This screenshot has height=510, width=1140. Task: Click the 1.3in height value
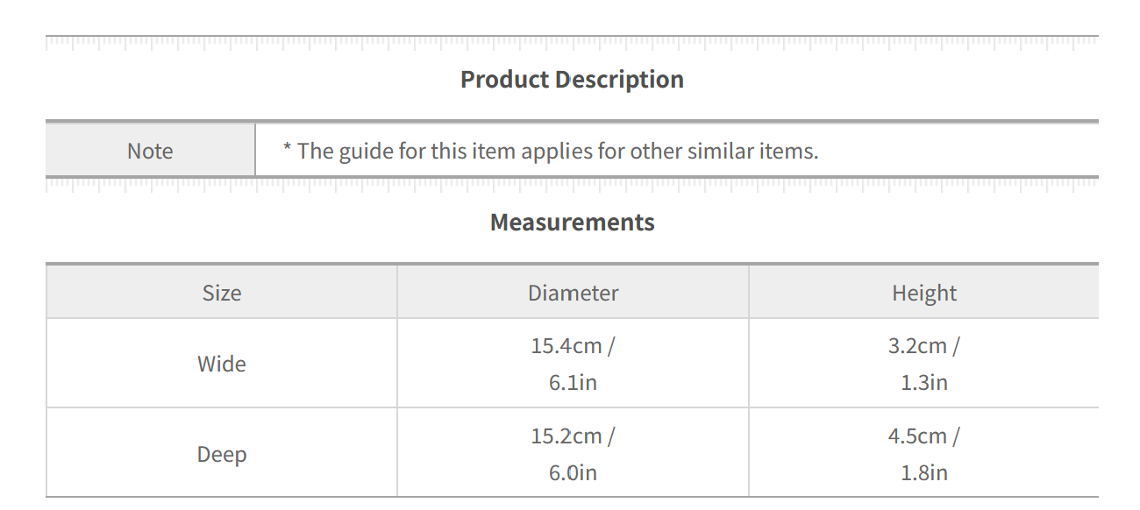coord(924,382)
